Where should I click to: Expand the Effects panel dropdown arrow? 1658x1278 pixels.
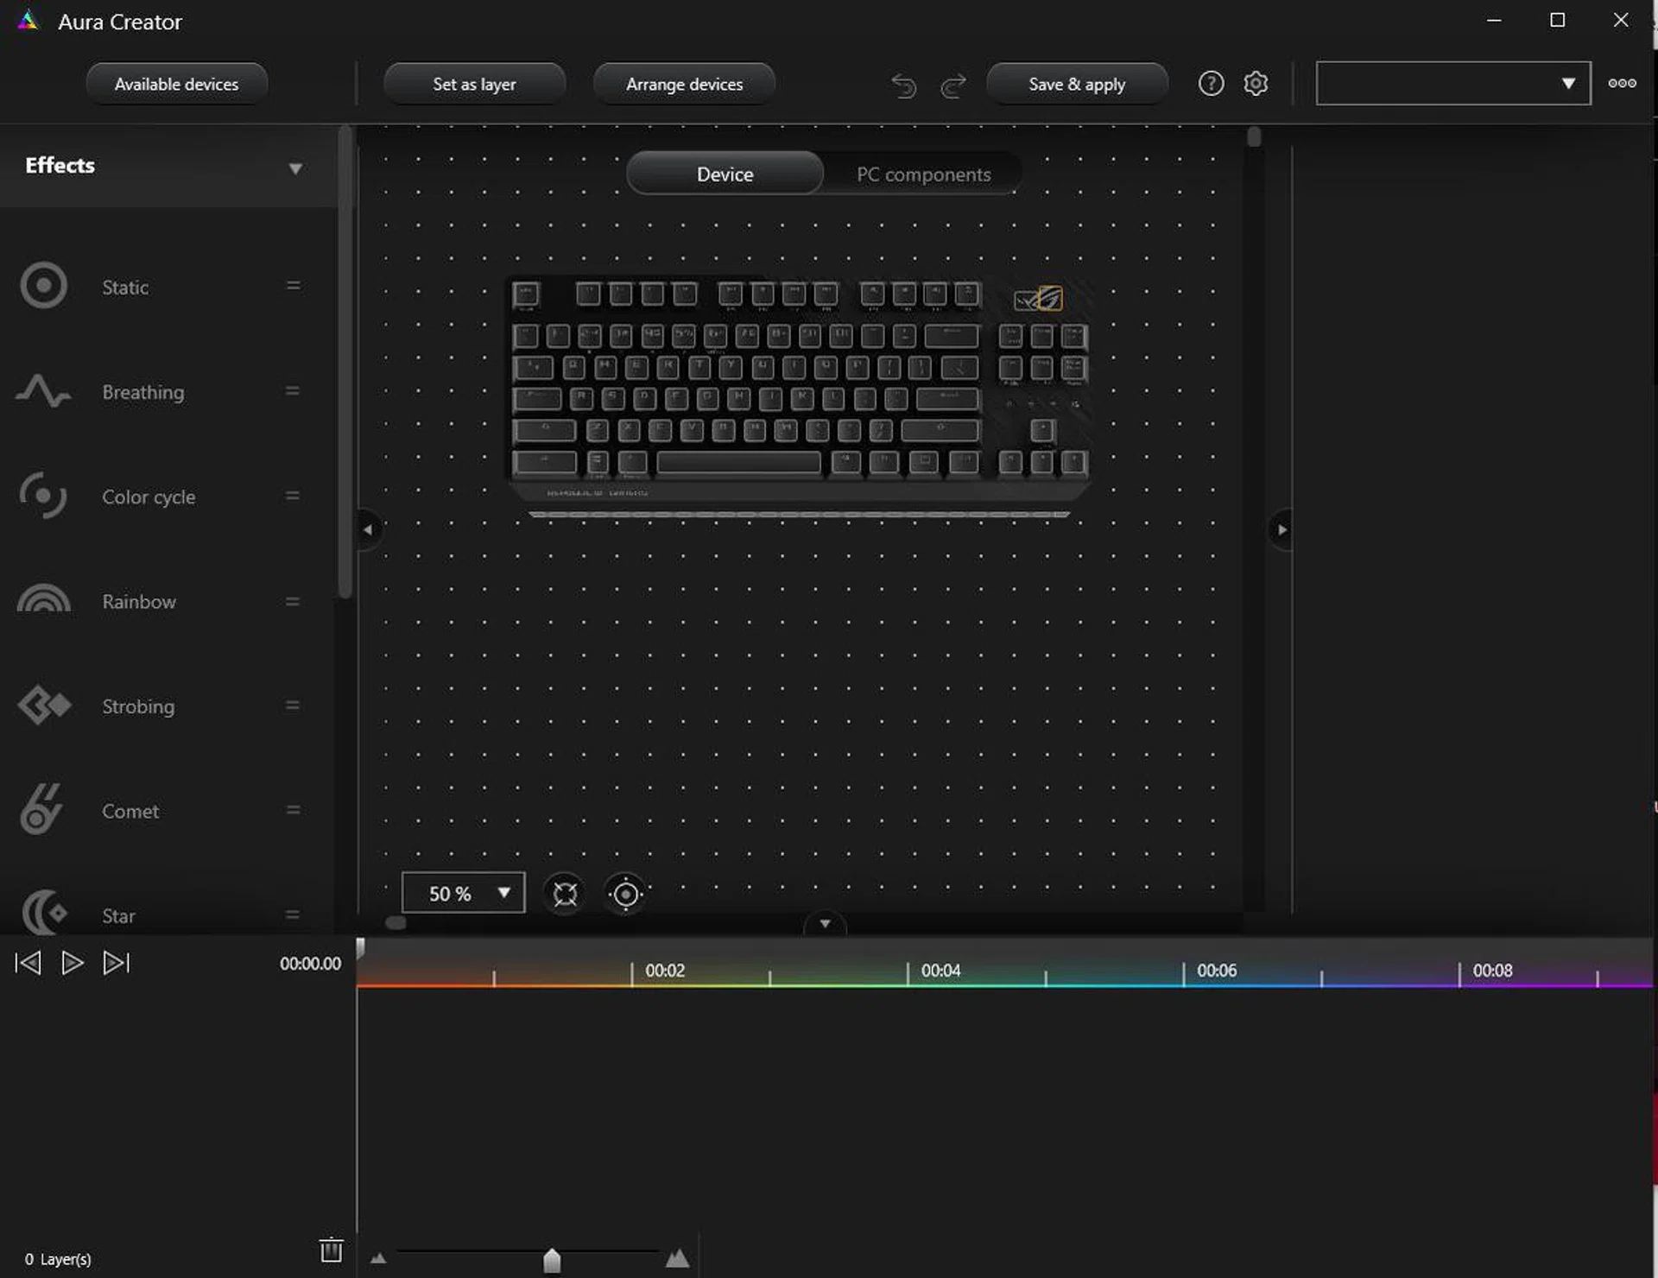click(295, 168)
